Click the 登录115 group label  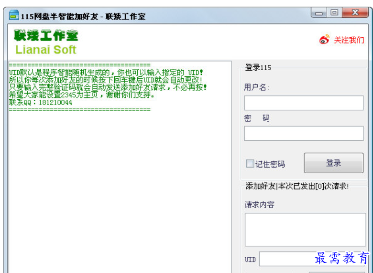[x=258, y=67]
